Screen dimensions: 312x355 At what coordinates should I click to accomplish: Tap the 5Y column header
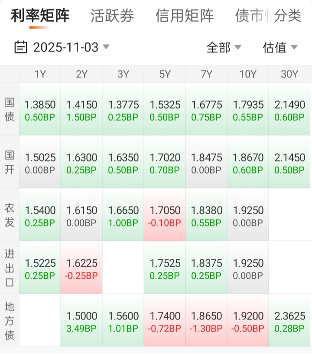tap(165, 74)
